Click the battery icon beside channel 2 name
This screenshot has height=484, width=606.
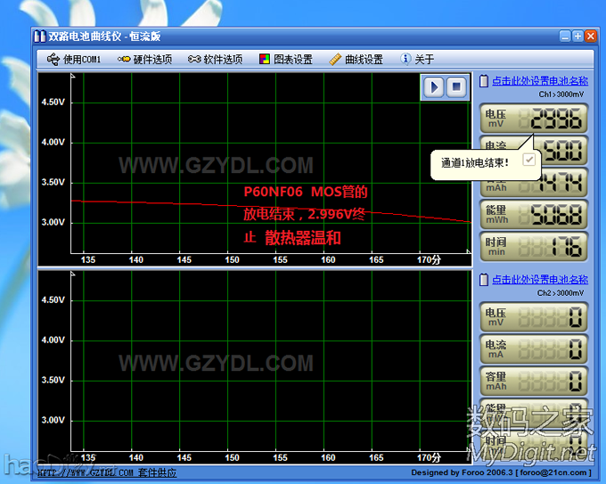click(485, 279)
